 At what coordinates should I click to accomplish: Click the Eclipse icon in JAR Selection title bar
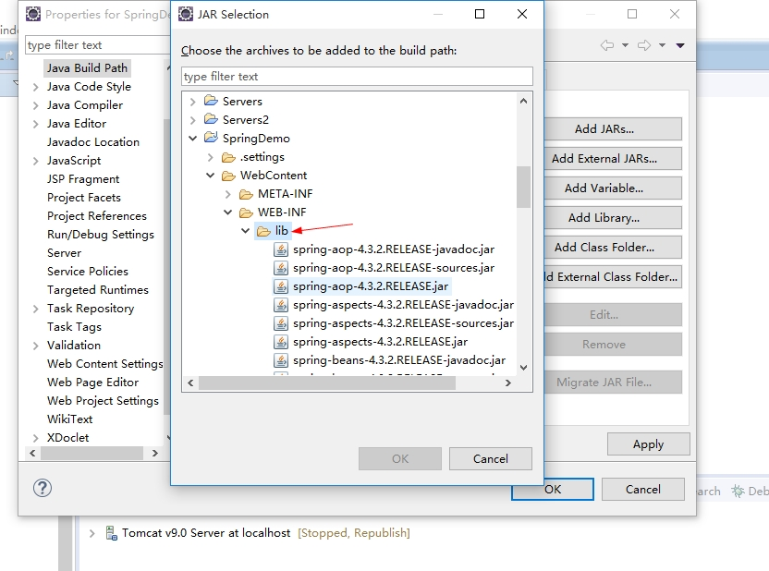(x=186, y=14)
